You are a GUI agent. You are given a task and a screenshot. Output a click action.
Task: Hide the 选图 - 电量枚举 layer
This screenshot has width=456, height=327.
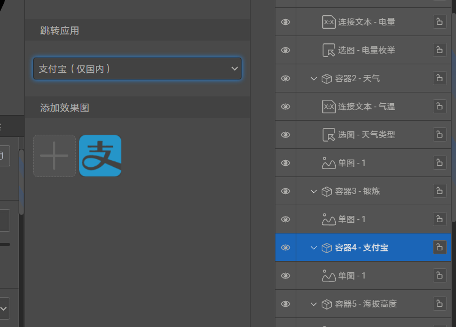point(286,50)
